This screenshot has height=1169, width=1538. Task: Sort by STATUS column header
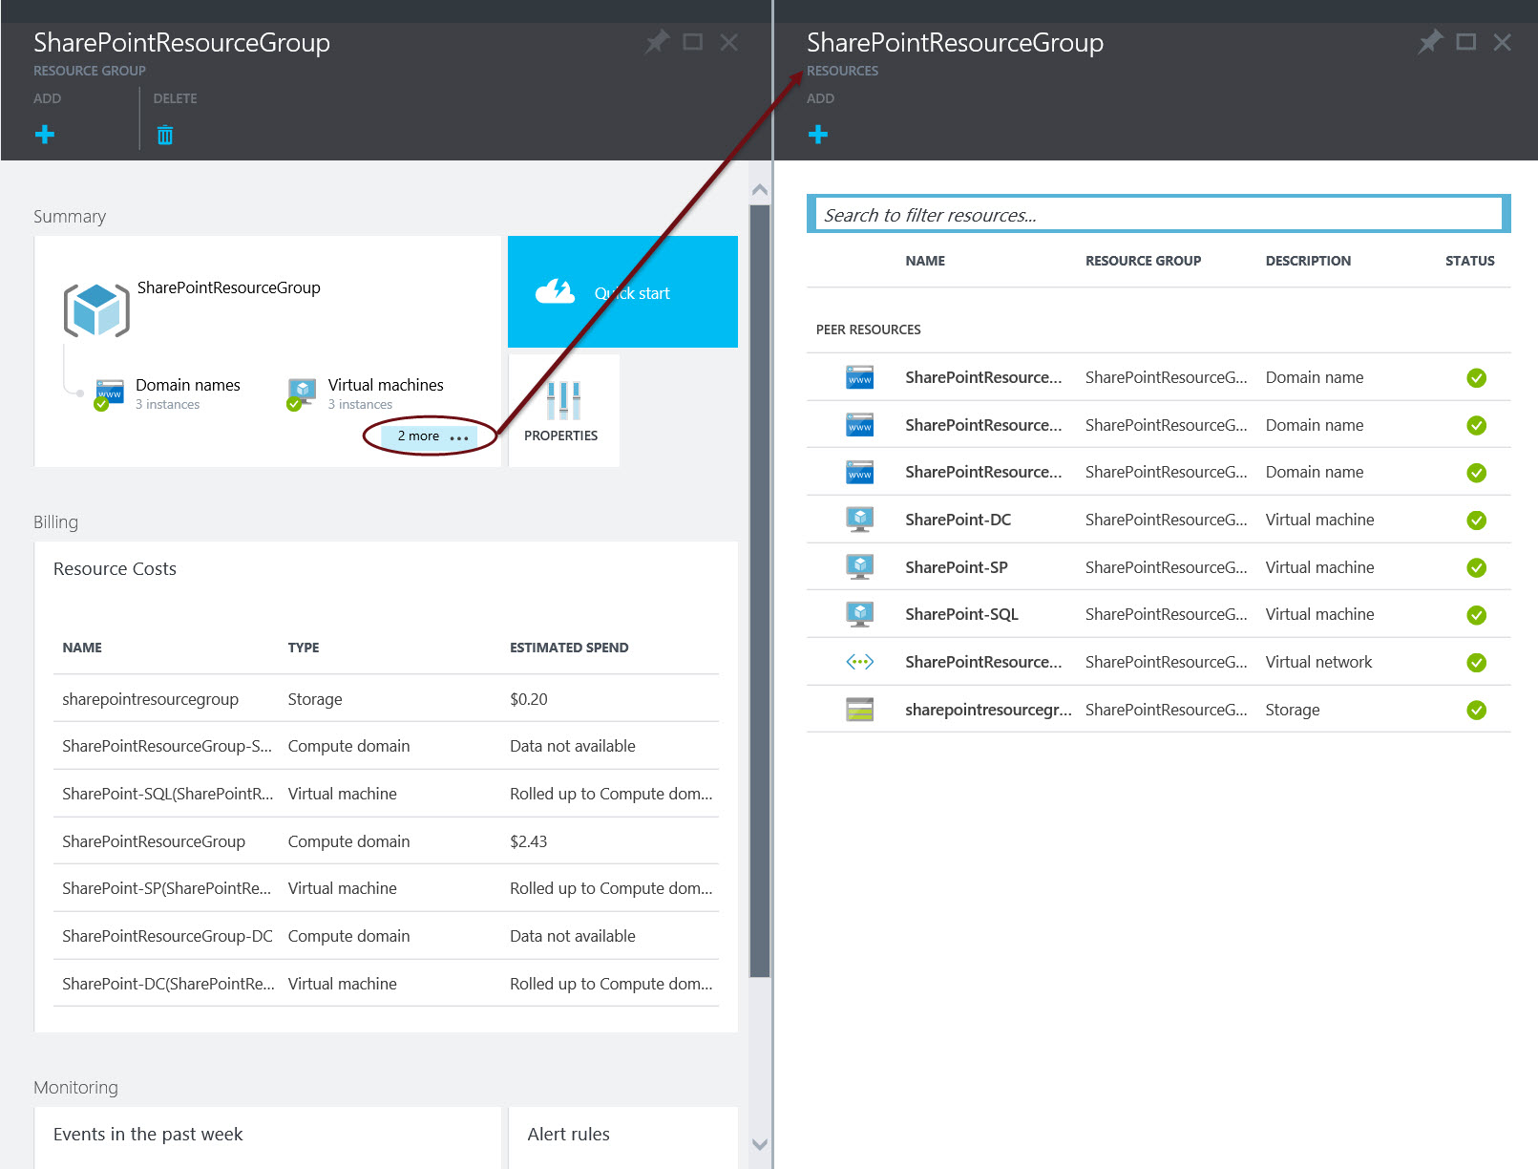click(1470, 261)
